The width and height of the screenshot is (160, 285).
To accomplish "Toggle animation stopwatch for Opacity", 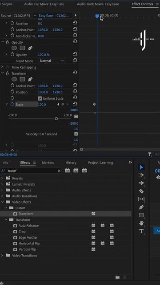I will tap(12, 54).
